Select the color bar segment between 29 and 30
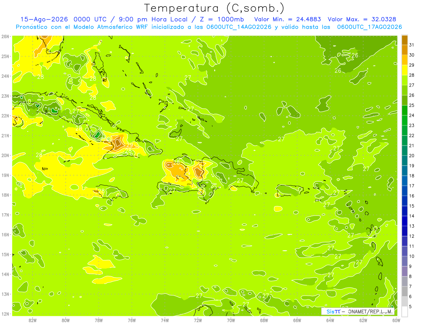The image size is (421, 325). [x=405, y=60]
